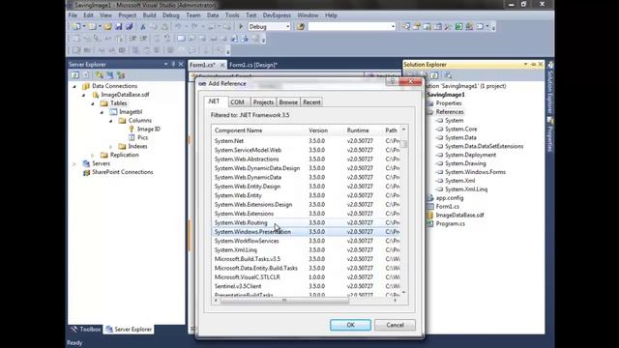
Task: Click Cancel in the Add Reference dialog
Action: pyautogui.click(x=395, y=325)
